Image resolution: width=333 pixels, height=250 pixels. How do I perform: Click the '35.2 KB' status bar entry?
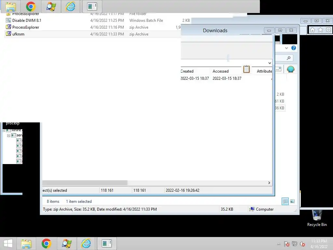pyautogui.click(x=227, y=209)
